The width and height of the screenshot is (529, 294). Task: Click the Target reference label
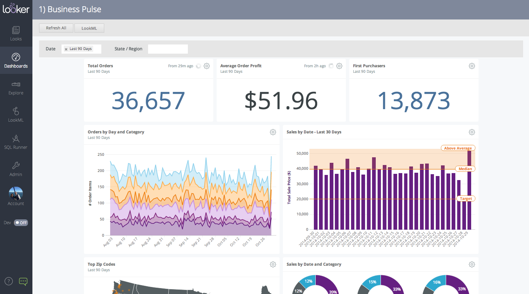tap(466, 198)
